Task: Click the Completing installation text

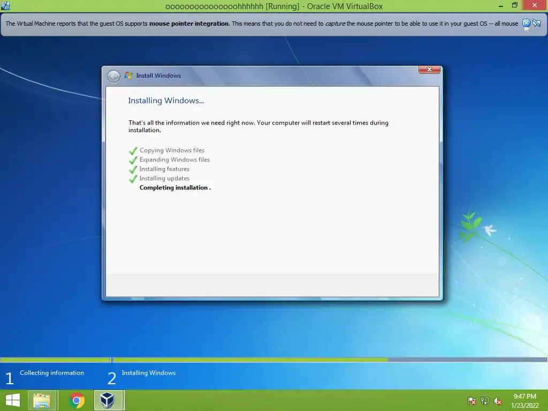Action: coord(175,188)
